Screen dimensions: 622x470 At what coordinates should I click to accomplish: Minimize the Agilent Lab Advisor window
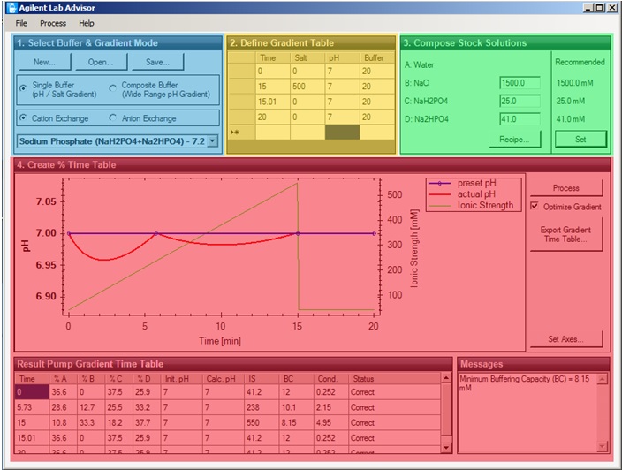(588, 8)
